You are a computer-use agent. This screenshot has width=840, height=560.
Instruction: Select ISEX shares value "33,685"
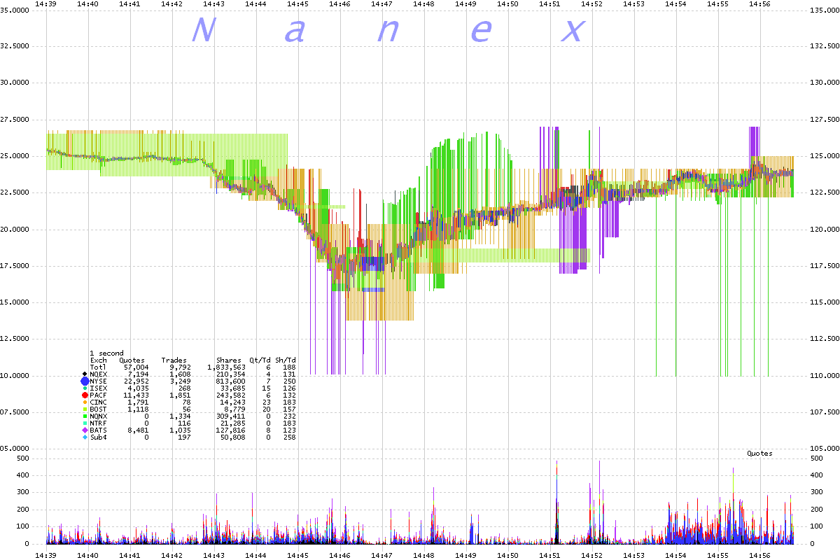tap(233, 388)
